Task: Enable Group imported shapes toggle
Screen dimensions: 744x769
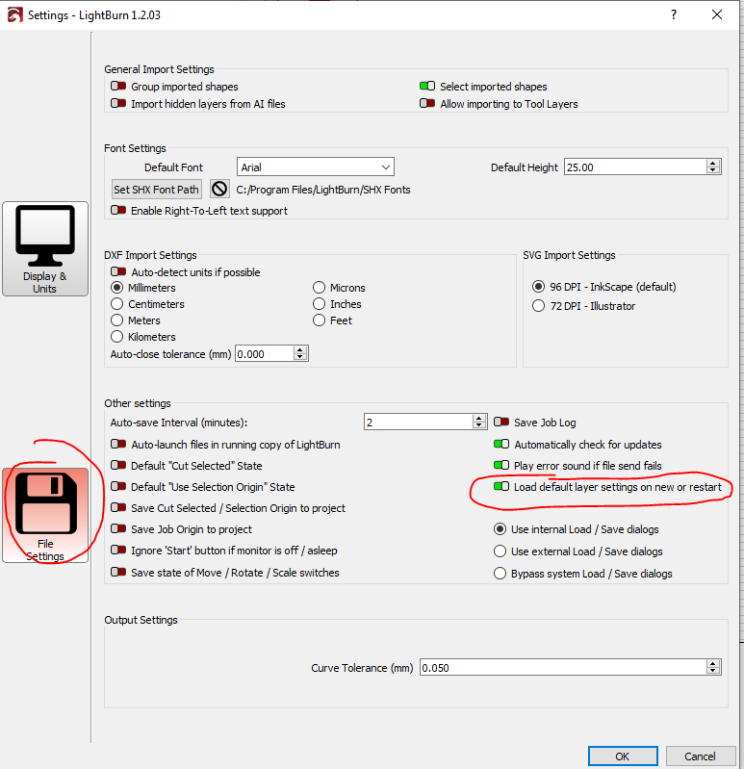Action: tap(118, 87)
